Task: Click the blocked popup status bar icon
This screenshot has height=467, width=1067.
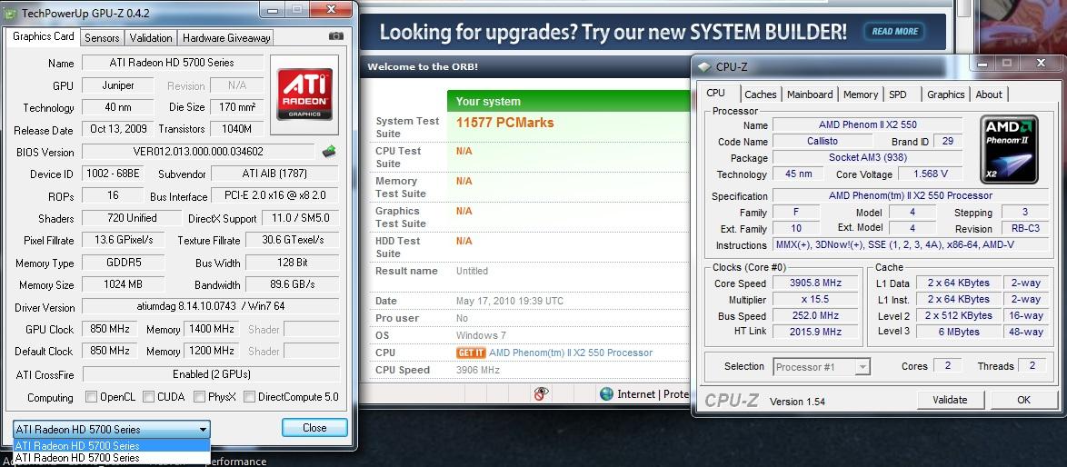Action: [541, 393]
